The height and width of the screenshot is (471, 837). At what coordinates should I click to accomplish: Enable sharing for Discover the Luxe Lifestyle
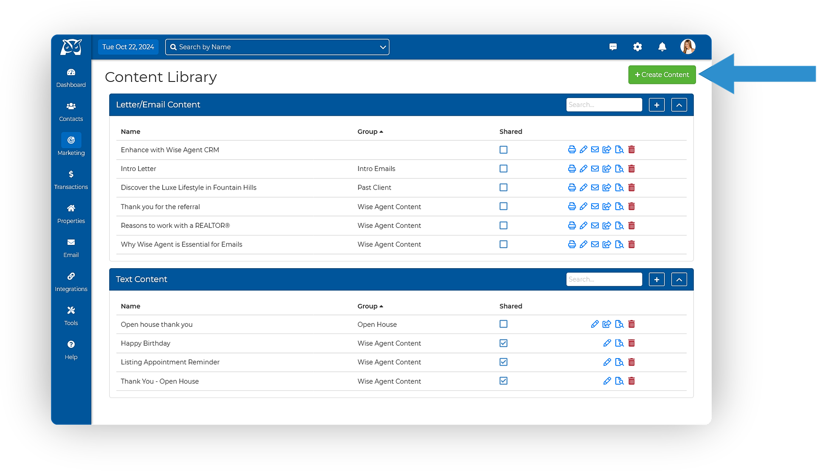(x=503, y=188)
